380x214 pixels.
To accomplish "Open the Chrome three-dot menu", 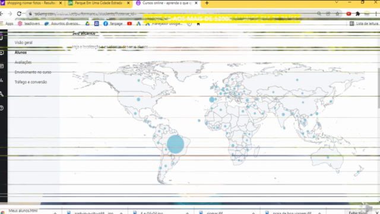I will point(376,14).
